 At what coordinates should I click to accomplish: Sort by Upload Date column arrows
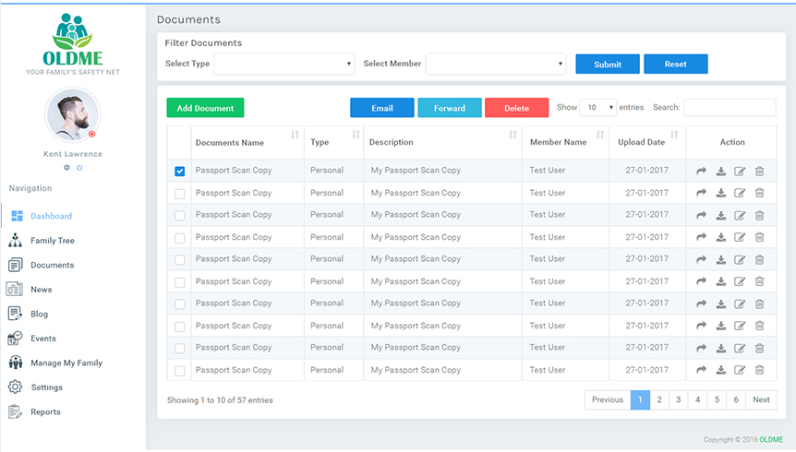(674, 135)
